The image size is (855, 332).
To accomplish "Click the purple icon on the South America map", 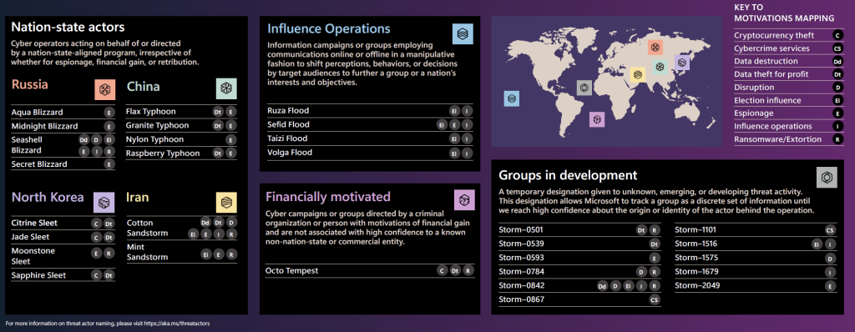I will 597,119.
